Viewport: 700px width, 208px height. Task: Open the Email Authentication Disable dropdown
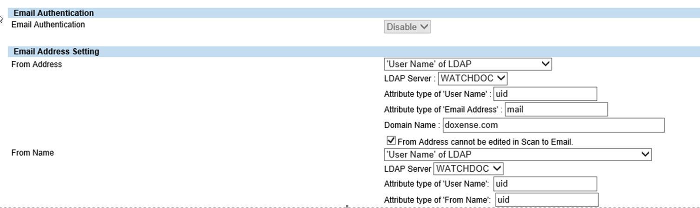coord(407,27)
